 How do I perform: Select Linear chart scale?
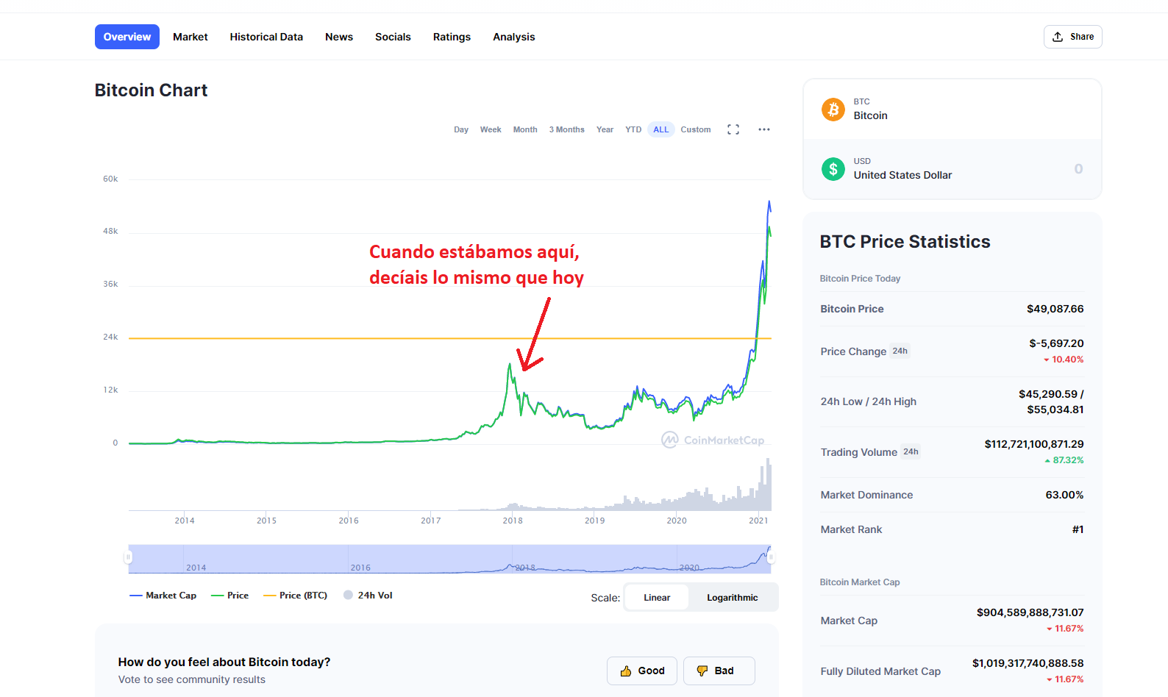(657, 598)
